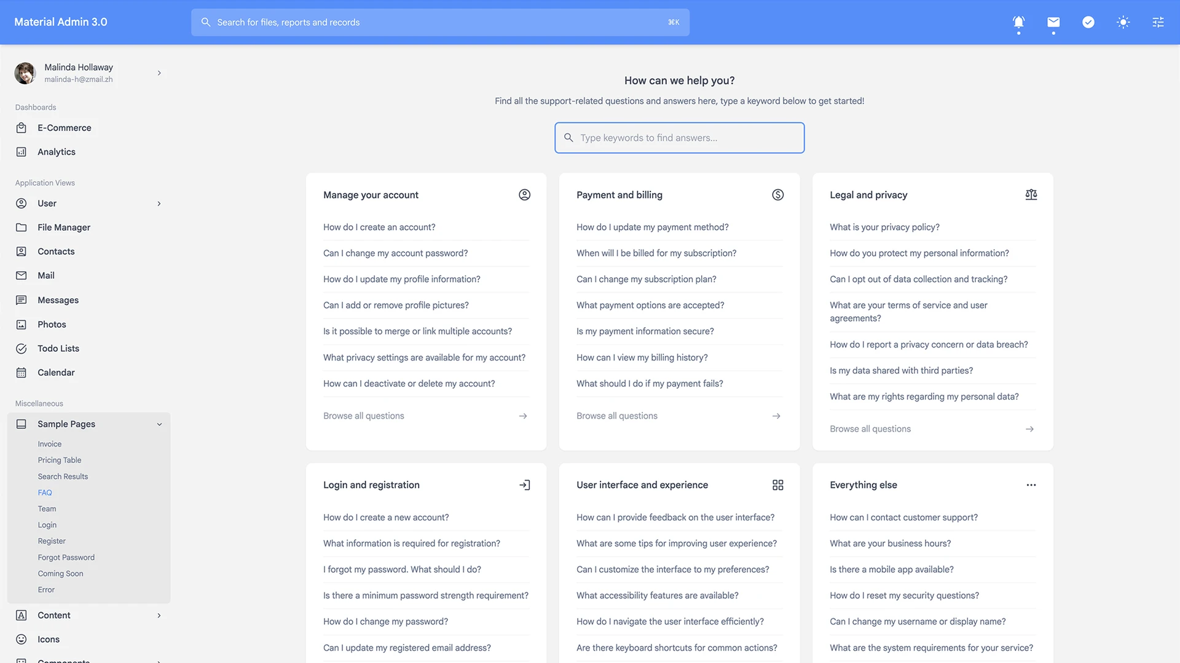This screenshot has width=1180, height=663.
Task: Focus the top global search field
Action: [440, 22]
